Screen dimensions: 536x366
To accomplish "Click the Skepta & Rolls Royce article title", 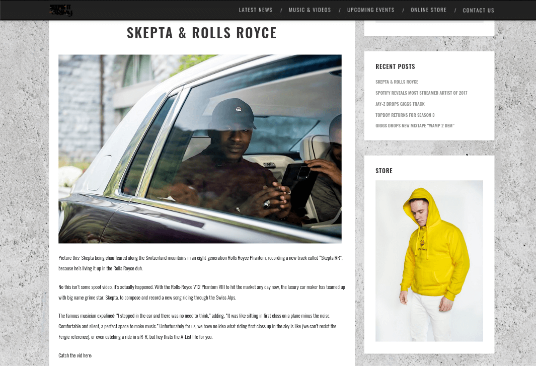I will point(202,33).
